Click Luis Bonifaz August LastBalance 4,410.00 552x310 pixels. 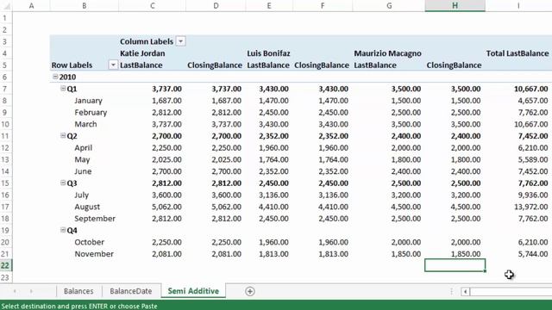273,207
